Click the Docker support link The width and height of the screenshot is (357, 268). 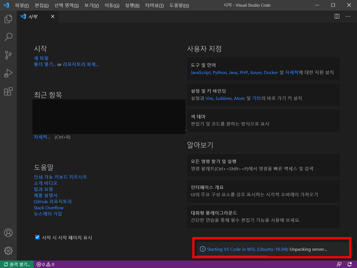click(271, 72)
